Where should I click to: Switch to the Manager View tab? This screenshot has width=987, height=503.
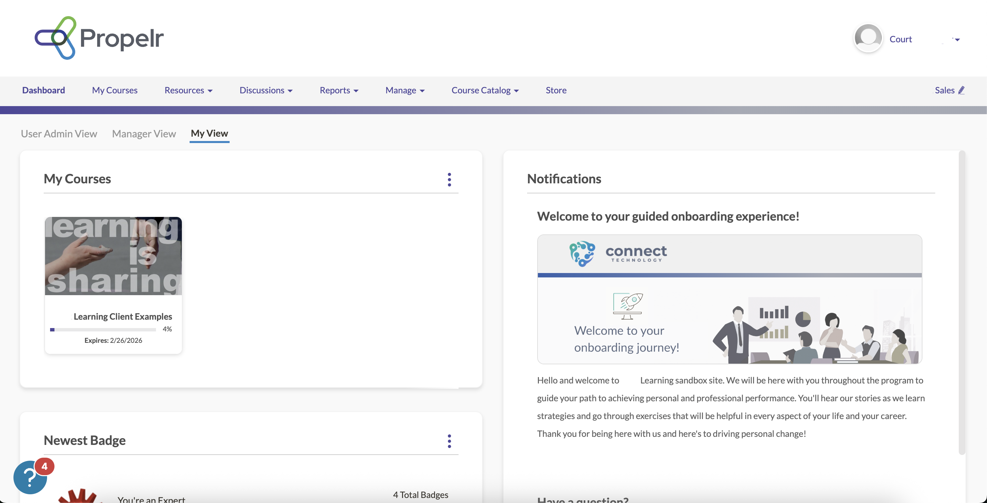point(144,134)
